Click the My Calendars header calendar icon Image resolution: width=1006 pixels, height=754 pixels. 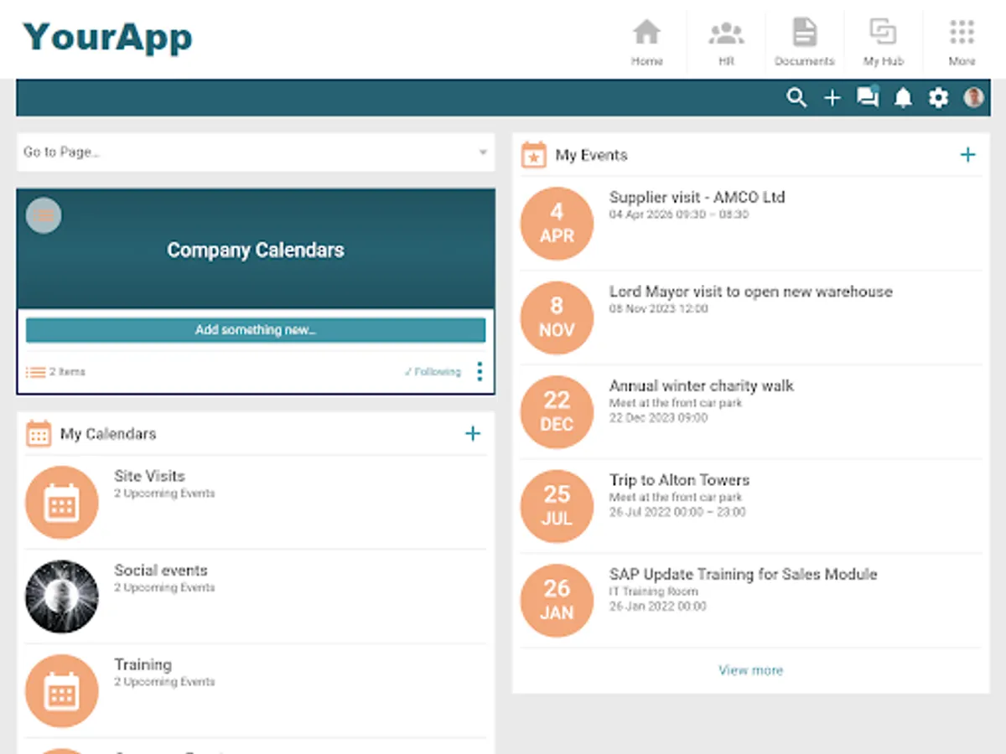click(x=39, y=433)
